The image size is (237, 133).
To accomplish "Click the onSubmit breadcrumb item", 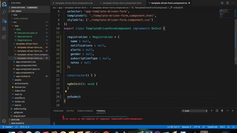I will click(176, 7).
